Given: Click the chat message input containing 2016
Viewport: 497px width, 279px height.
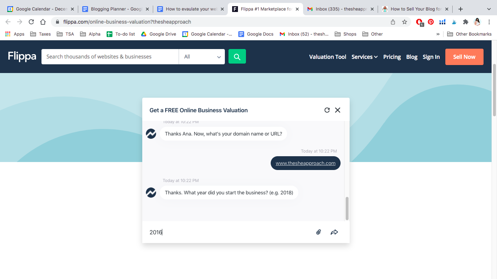Looking at the screenshot, I should pyautogui.click(x=229, y=232).
